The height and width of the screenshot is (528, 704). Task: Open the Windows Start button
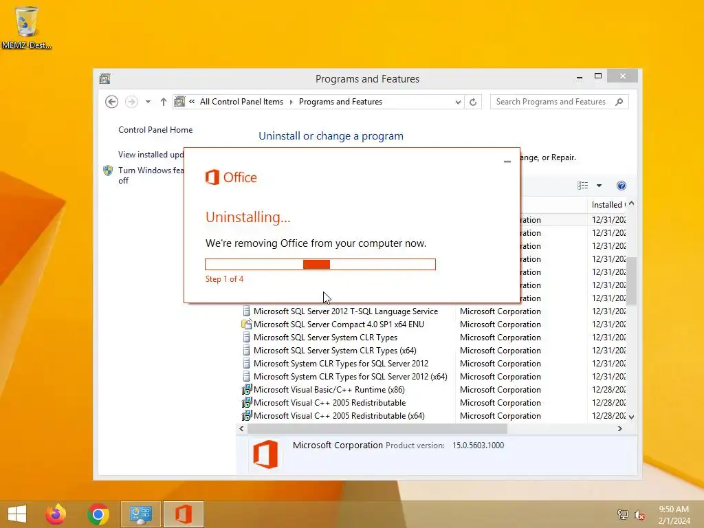[17, 514]
